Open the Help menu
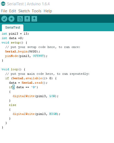This screenshot has width=114, height=143. coord(48,11)
